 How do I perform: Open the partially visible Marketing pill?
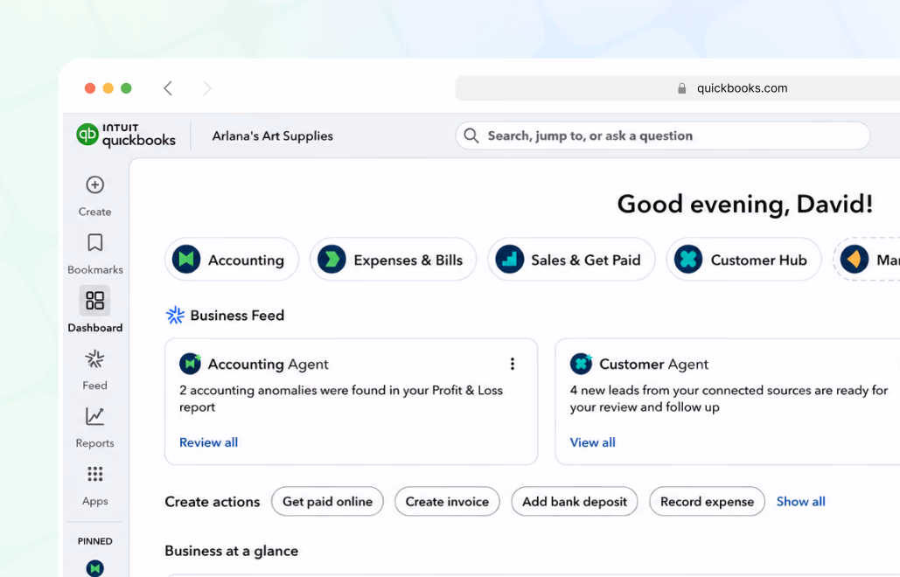click(867, 260)
